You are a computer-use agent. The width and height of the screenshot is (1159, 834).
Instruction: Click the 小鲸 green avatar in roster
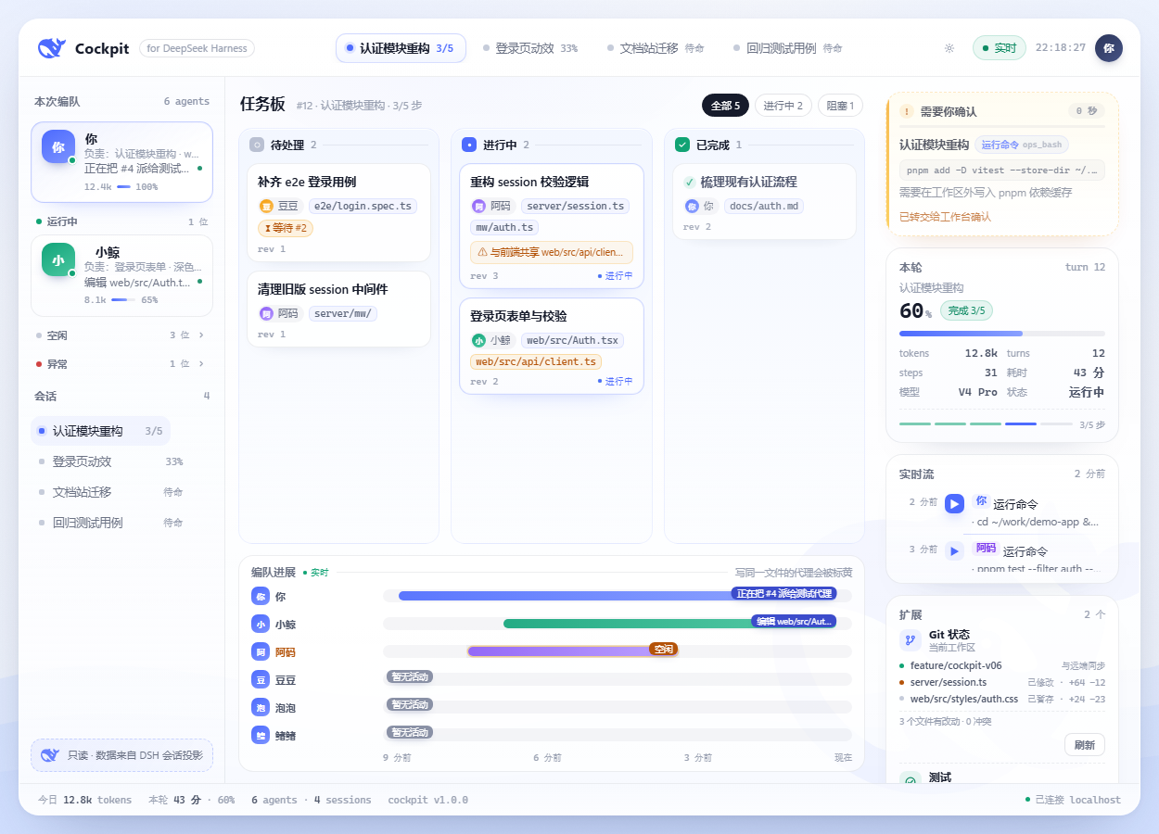58,259
